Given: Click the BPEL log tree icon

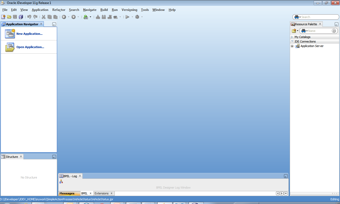Looking at the screenshot, I should 61,181.
